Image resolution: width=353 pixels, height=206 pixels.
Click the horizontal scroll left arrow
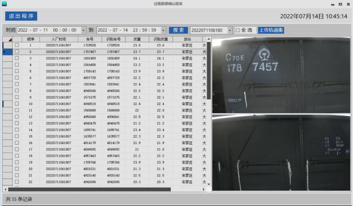click(x=6, y=189)
